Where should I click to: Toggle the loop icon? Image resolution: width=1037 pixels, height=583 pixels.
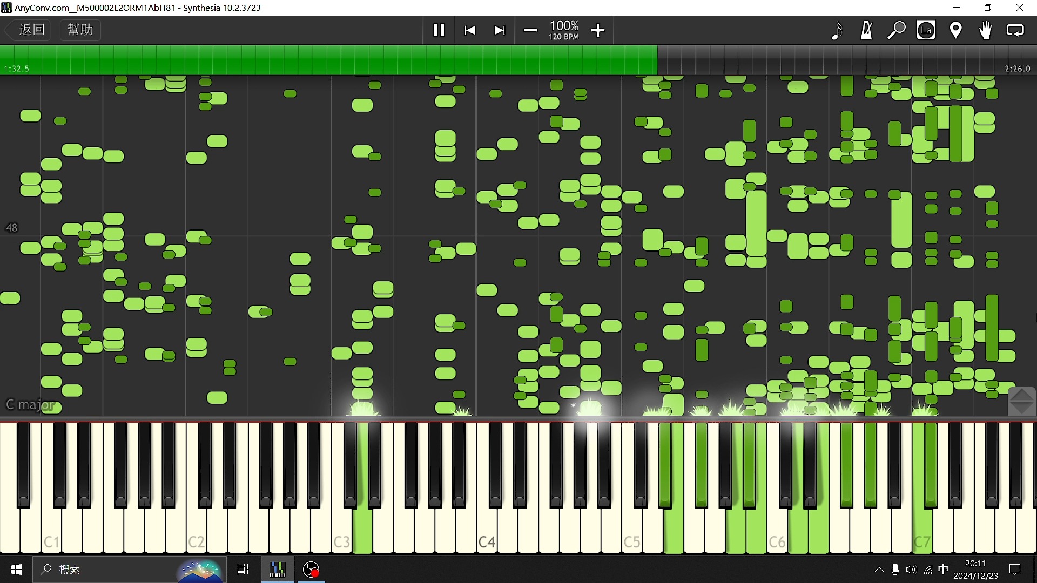click(x=1015, y=30)
